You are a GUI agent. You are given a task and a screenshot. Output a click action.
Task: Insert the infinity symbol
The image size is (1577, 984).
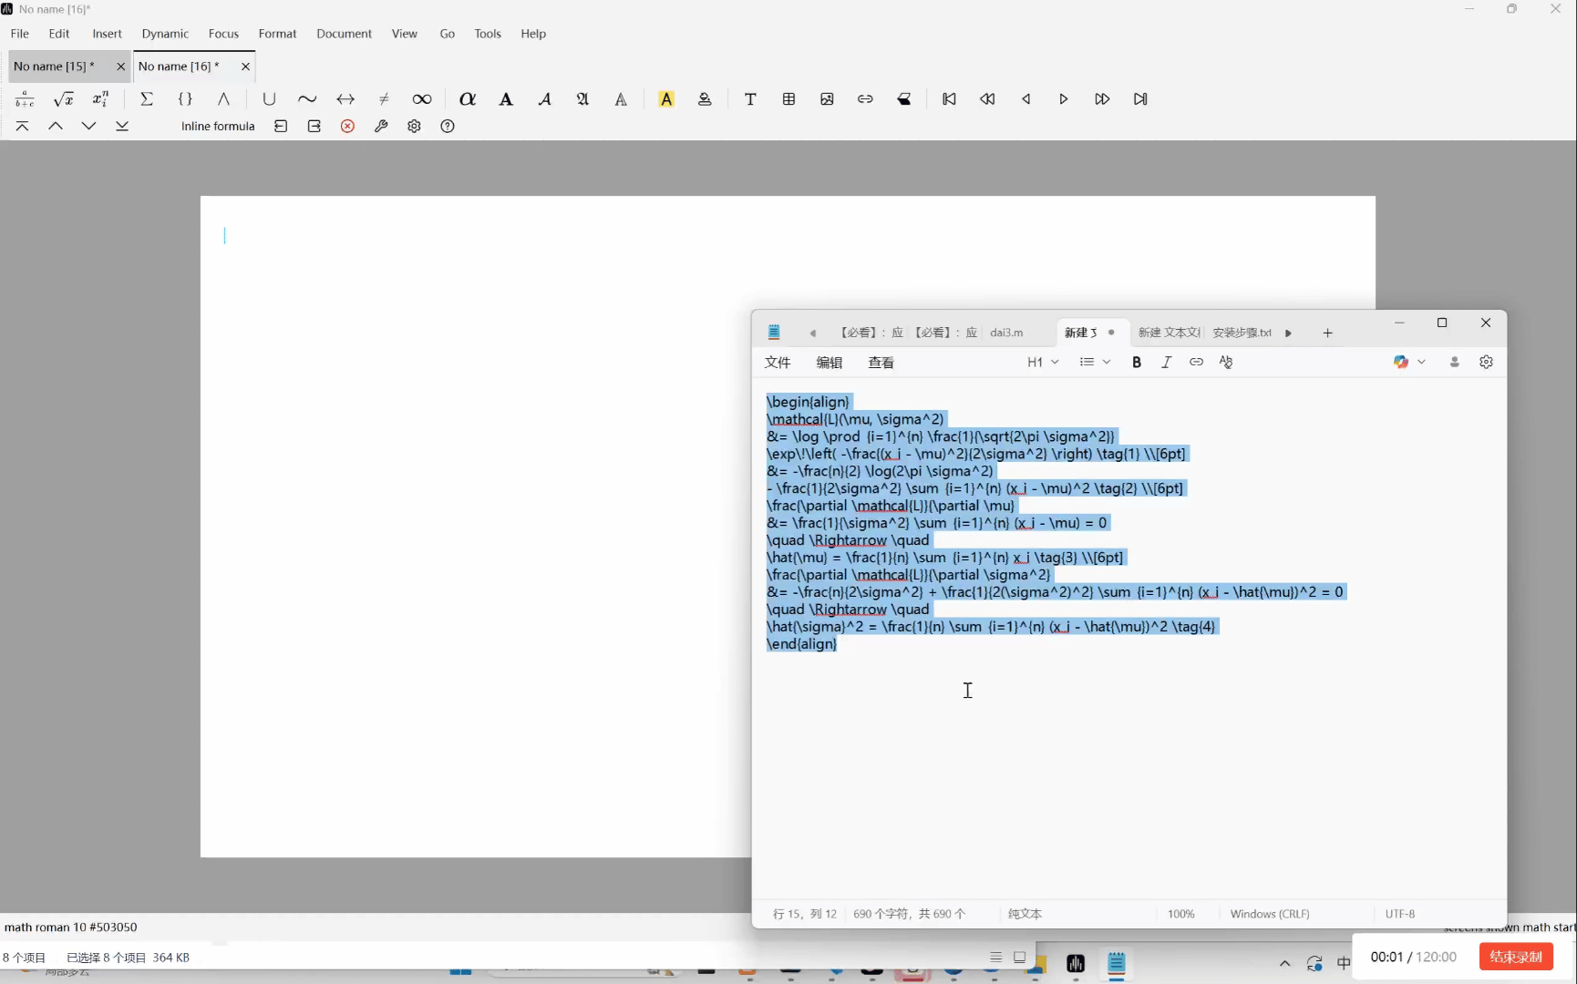[x=421, y=99]
